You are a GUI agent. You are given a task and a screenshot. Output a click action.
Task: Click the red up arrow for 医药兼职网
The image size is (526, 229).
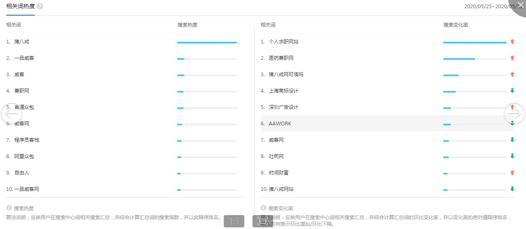512,58
